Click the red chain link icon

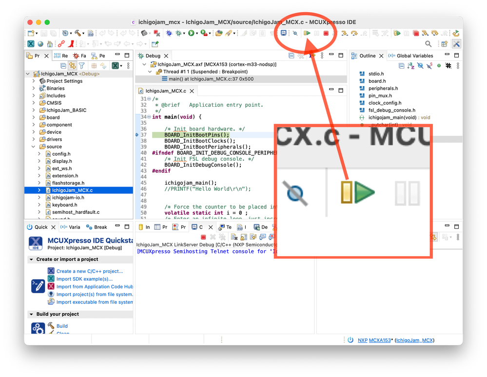click(61, 44)
